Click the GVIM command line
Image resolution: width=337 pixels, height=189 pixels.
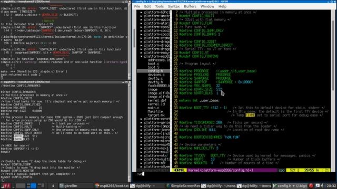pos(234,174)
